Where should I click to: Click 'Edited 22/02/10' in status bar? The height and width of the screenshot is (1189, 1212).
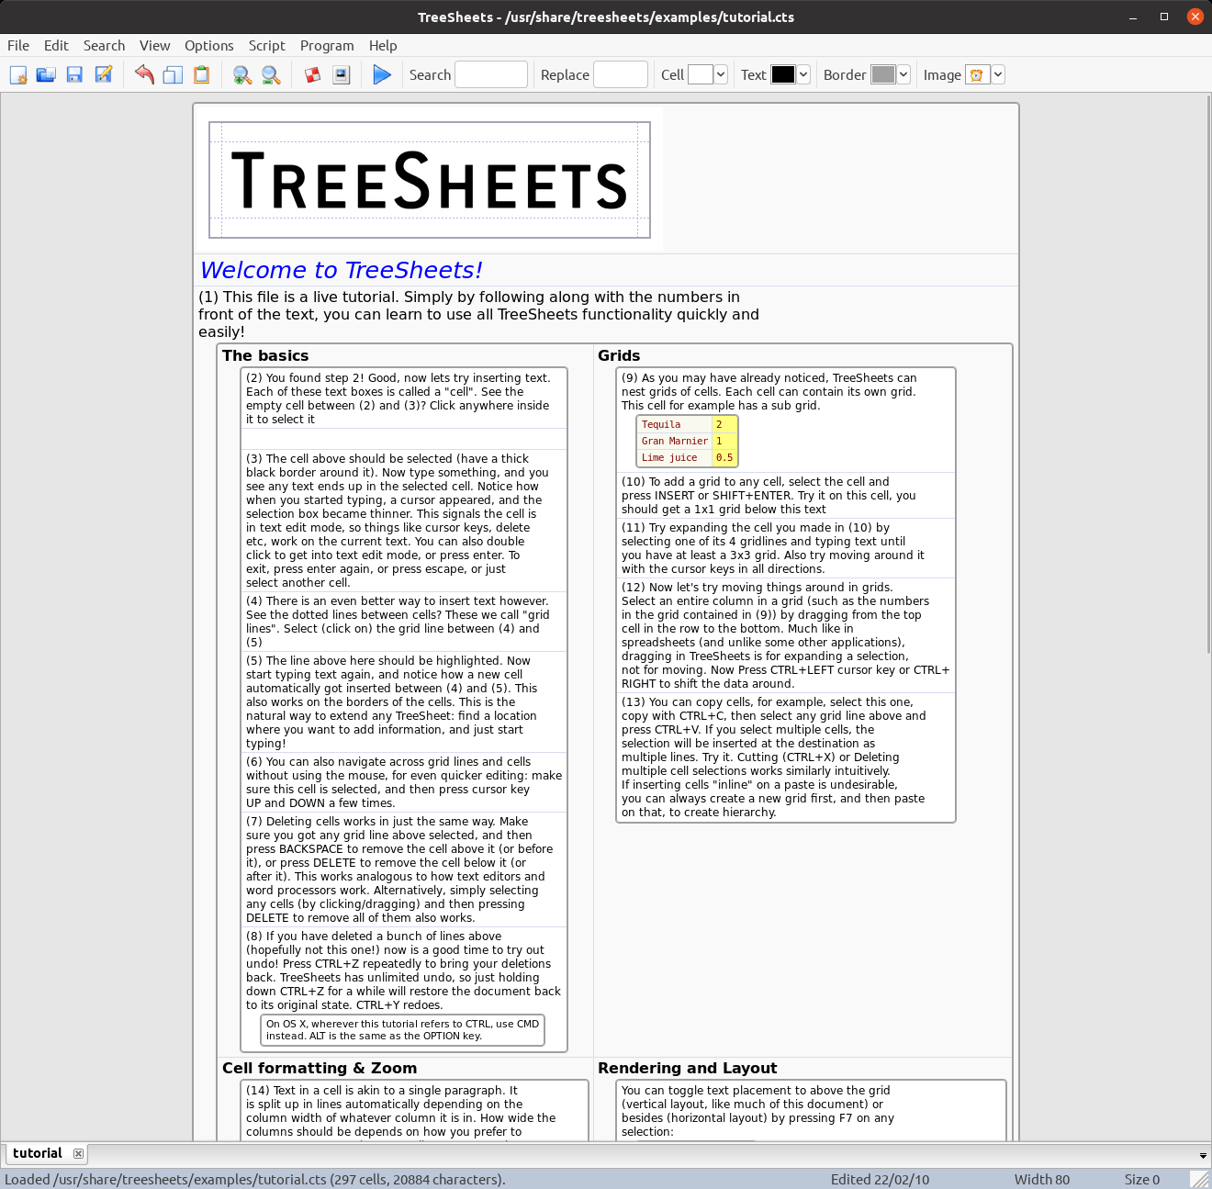(880, 1180)
